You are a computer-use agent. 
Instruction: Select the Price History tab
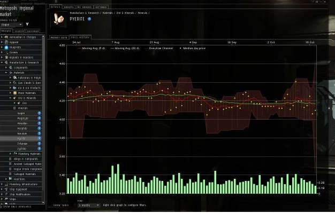point(80,37)
